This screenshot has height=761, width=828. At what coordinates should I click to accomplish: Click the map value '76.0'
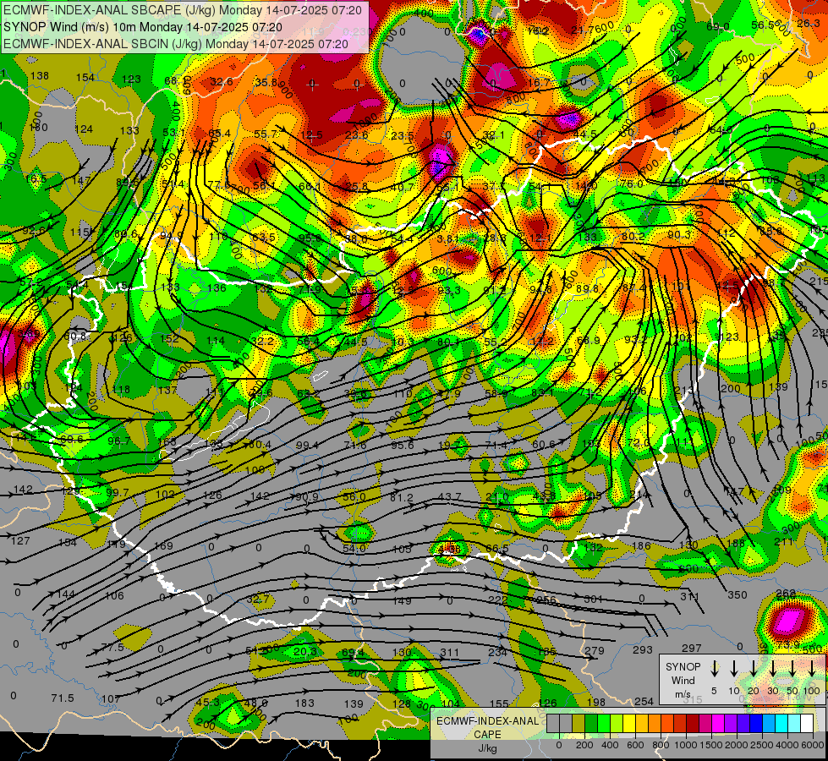tap(632, 184)
